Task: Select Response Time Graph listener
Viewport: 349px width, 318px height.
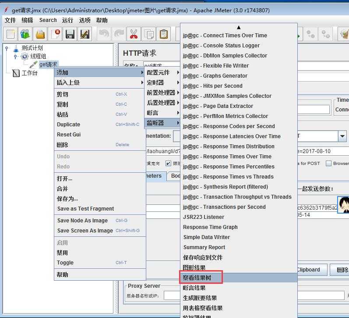Action: point(239,227)
